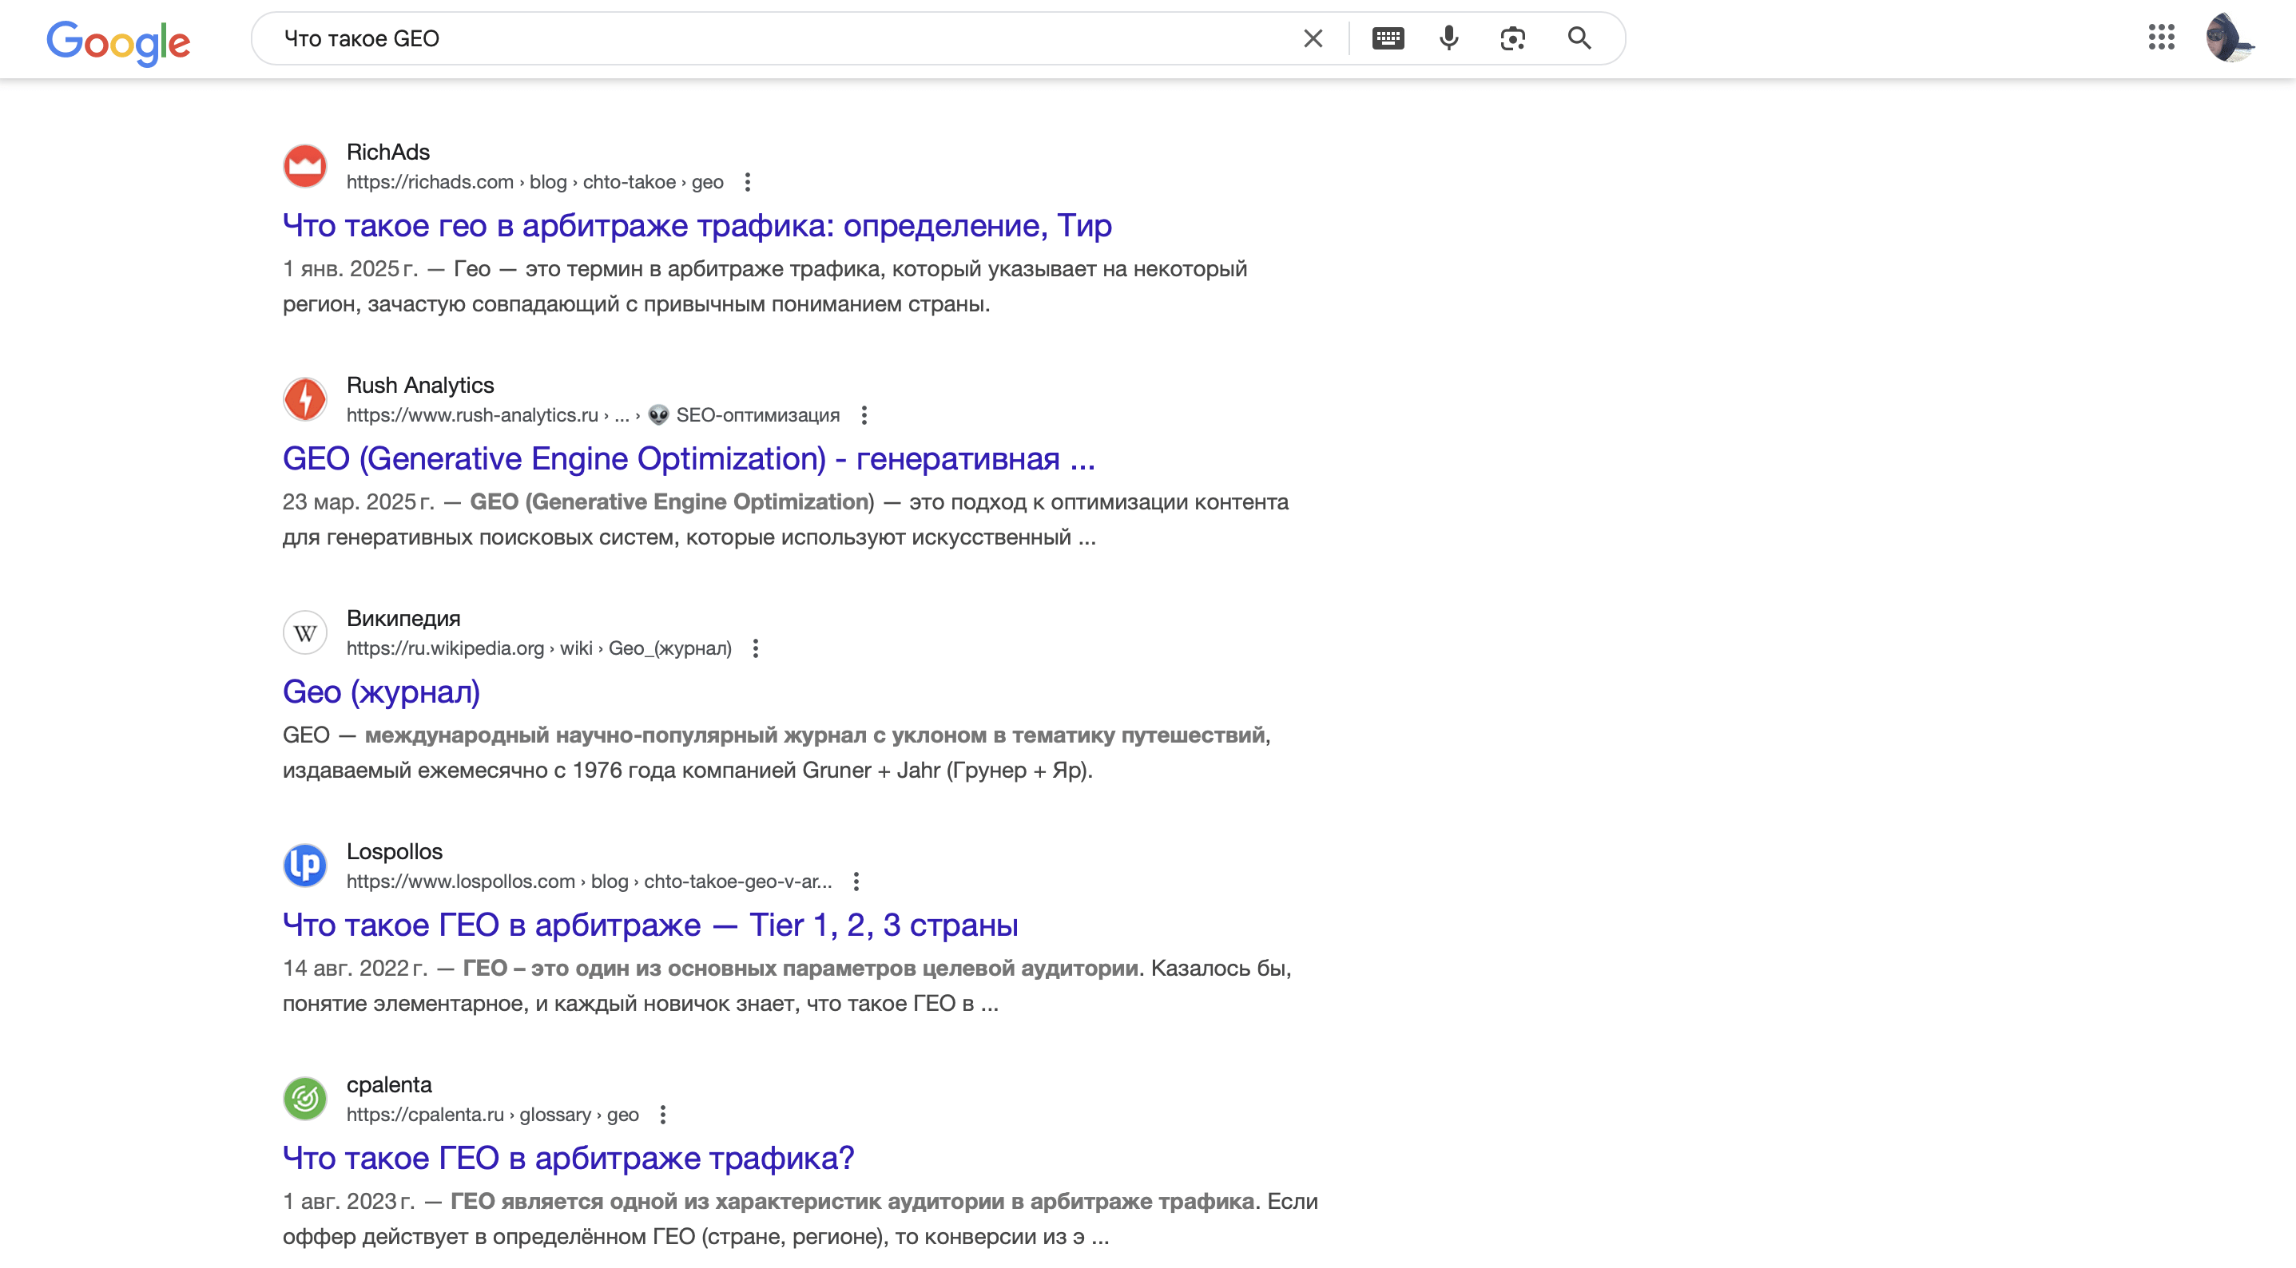Open three-dot menu for Lospollos result
This screenshot has height=1268, width=2296.
856,882
